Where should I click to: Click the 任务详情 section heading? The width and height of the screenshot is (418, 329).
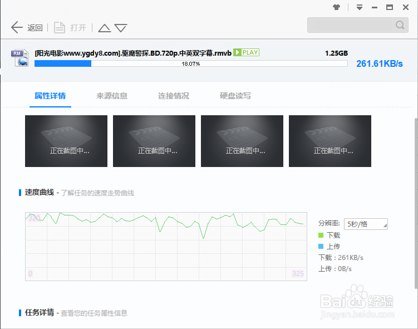(x=40, y=312)
